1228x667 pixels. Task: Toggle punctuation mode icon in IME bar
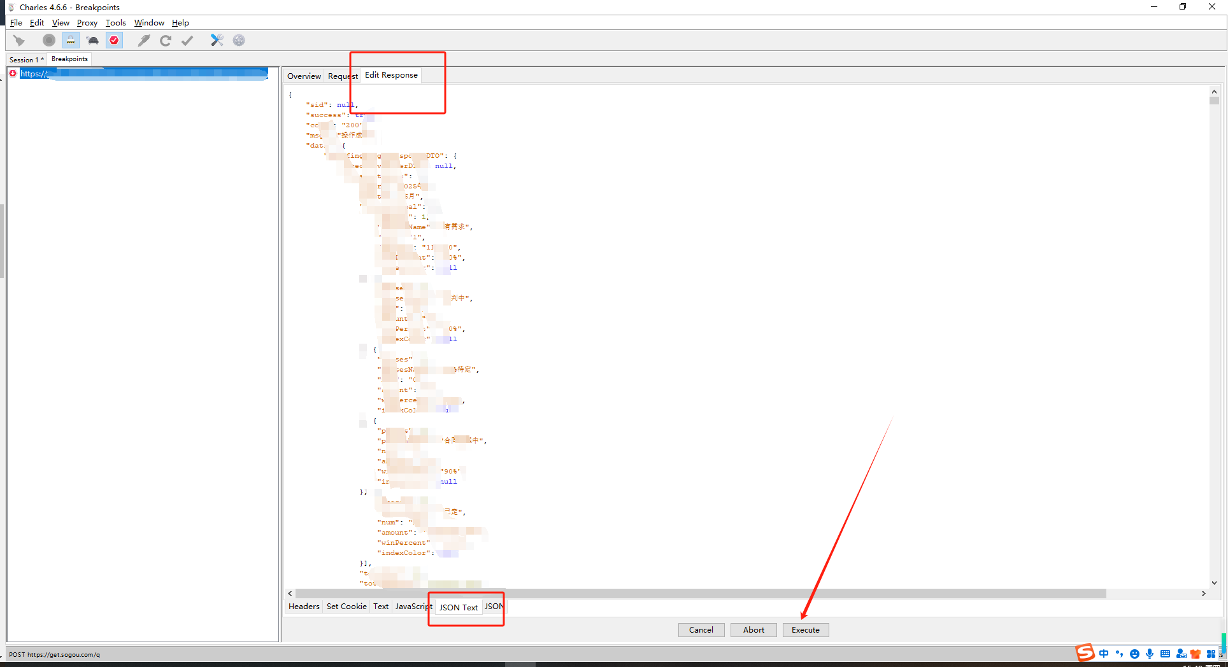click(x=1119, y=654)
